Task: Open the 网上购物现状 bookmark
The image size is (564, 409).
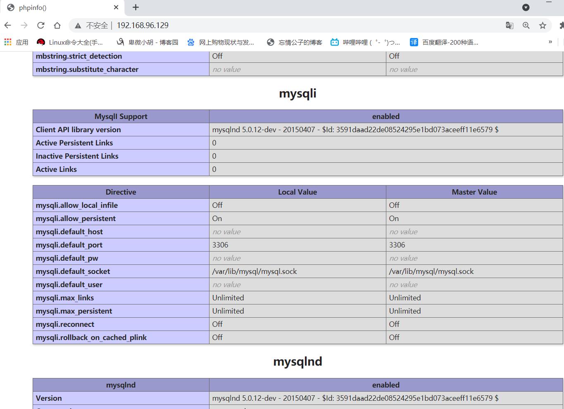Action: click(221, 42)
